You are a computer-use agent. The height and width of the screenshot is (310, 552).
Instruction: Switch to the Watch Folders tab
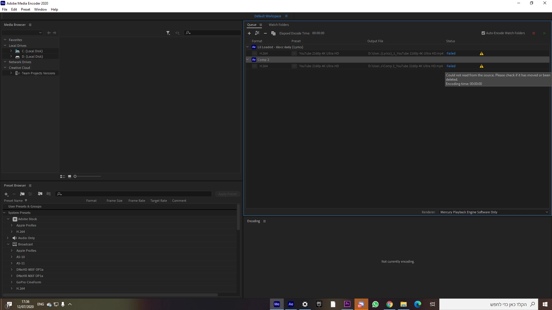[279, 25]
